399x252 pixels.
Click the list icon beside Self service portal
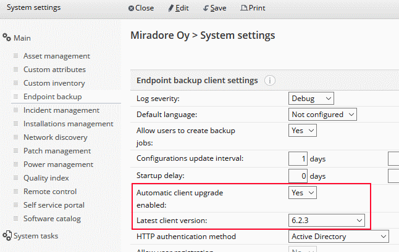click(x=16, y=205)
